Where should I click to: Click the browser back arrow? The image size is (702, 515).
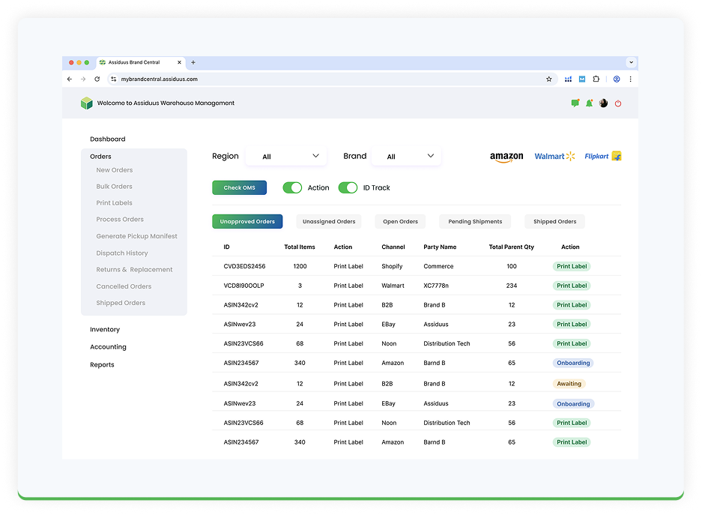[70, 79]
